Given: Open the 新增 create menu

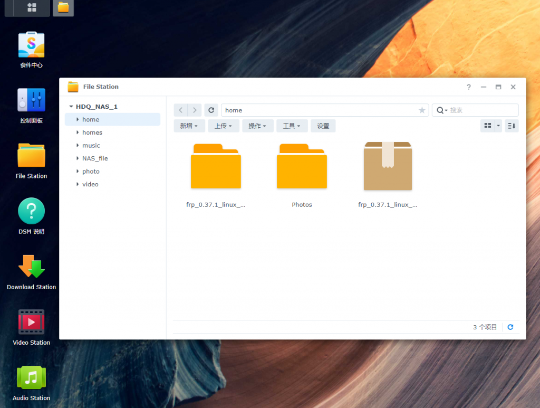Looking at the screenshot, I should click(x=189, y=126).
